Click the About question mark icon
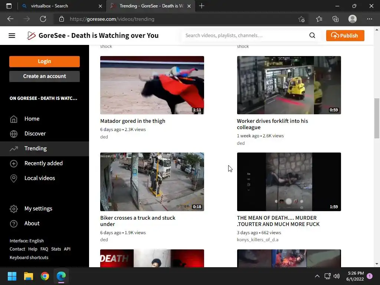The width and height of the screenshot is (380, 285). pos(14,223)
